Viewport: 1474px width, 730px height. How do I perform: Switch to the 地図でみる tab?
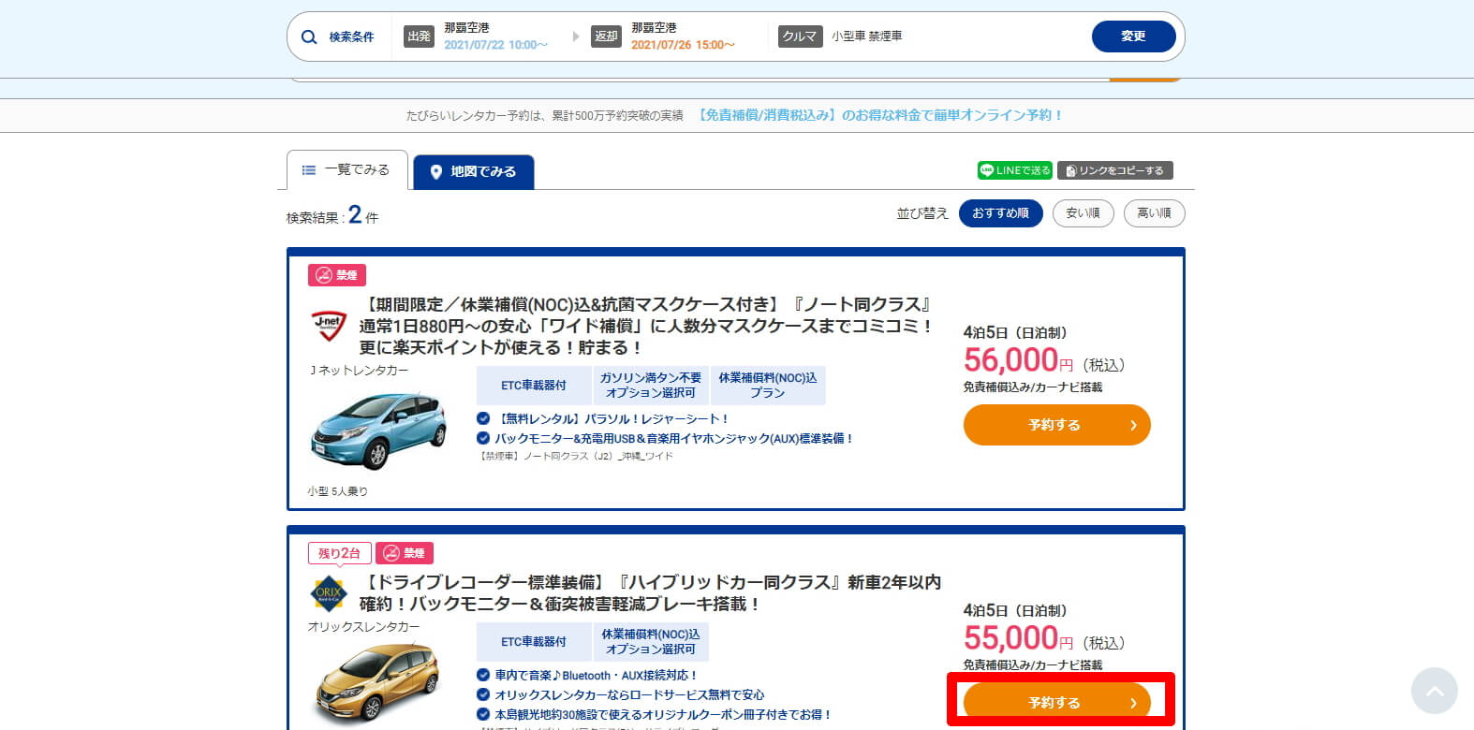point(474,172)
